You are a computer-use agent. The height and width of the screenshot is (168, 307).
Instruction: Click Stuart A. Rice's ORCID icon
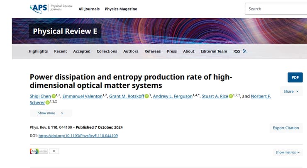(x=231, y=97)
